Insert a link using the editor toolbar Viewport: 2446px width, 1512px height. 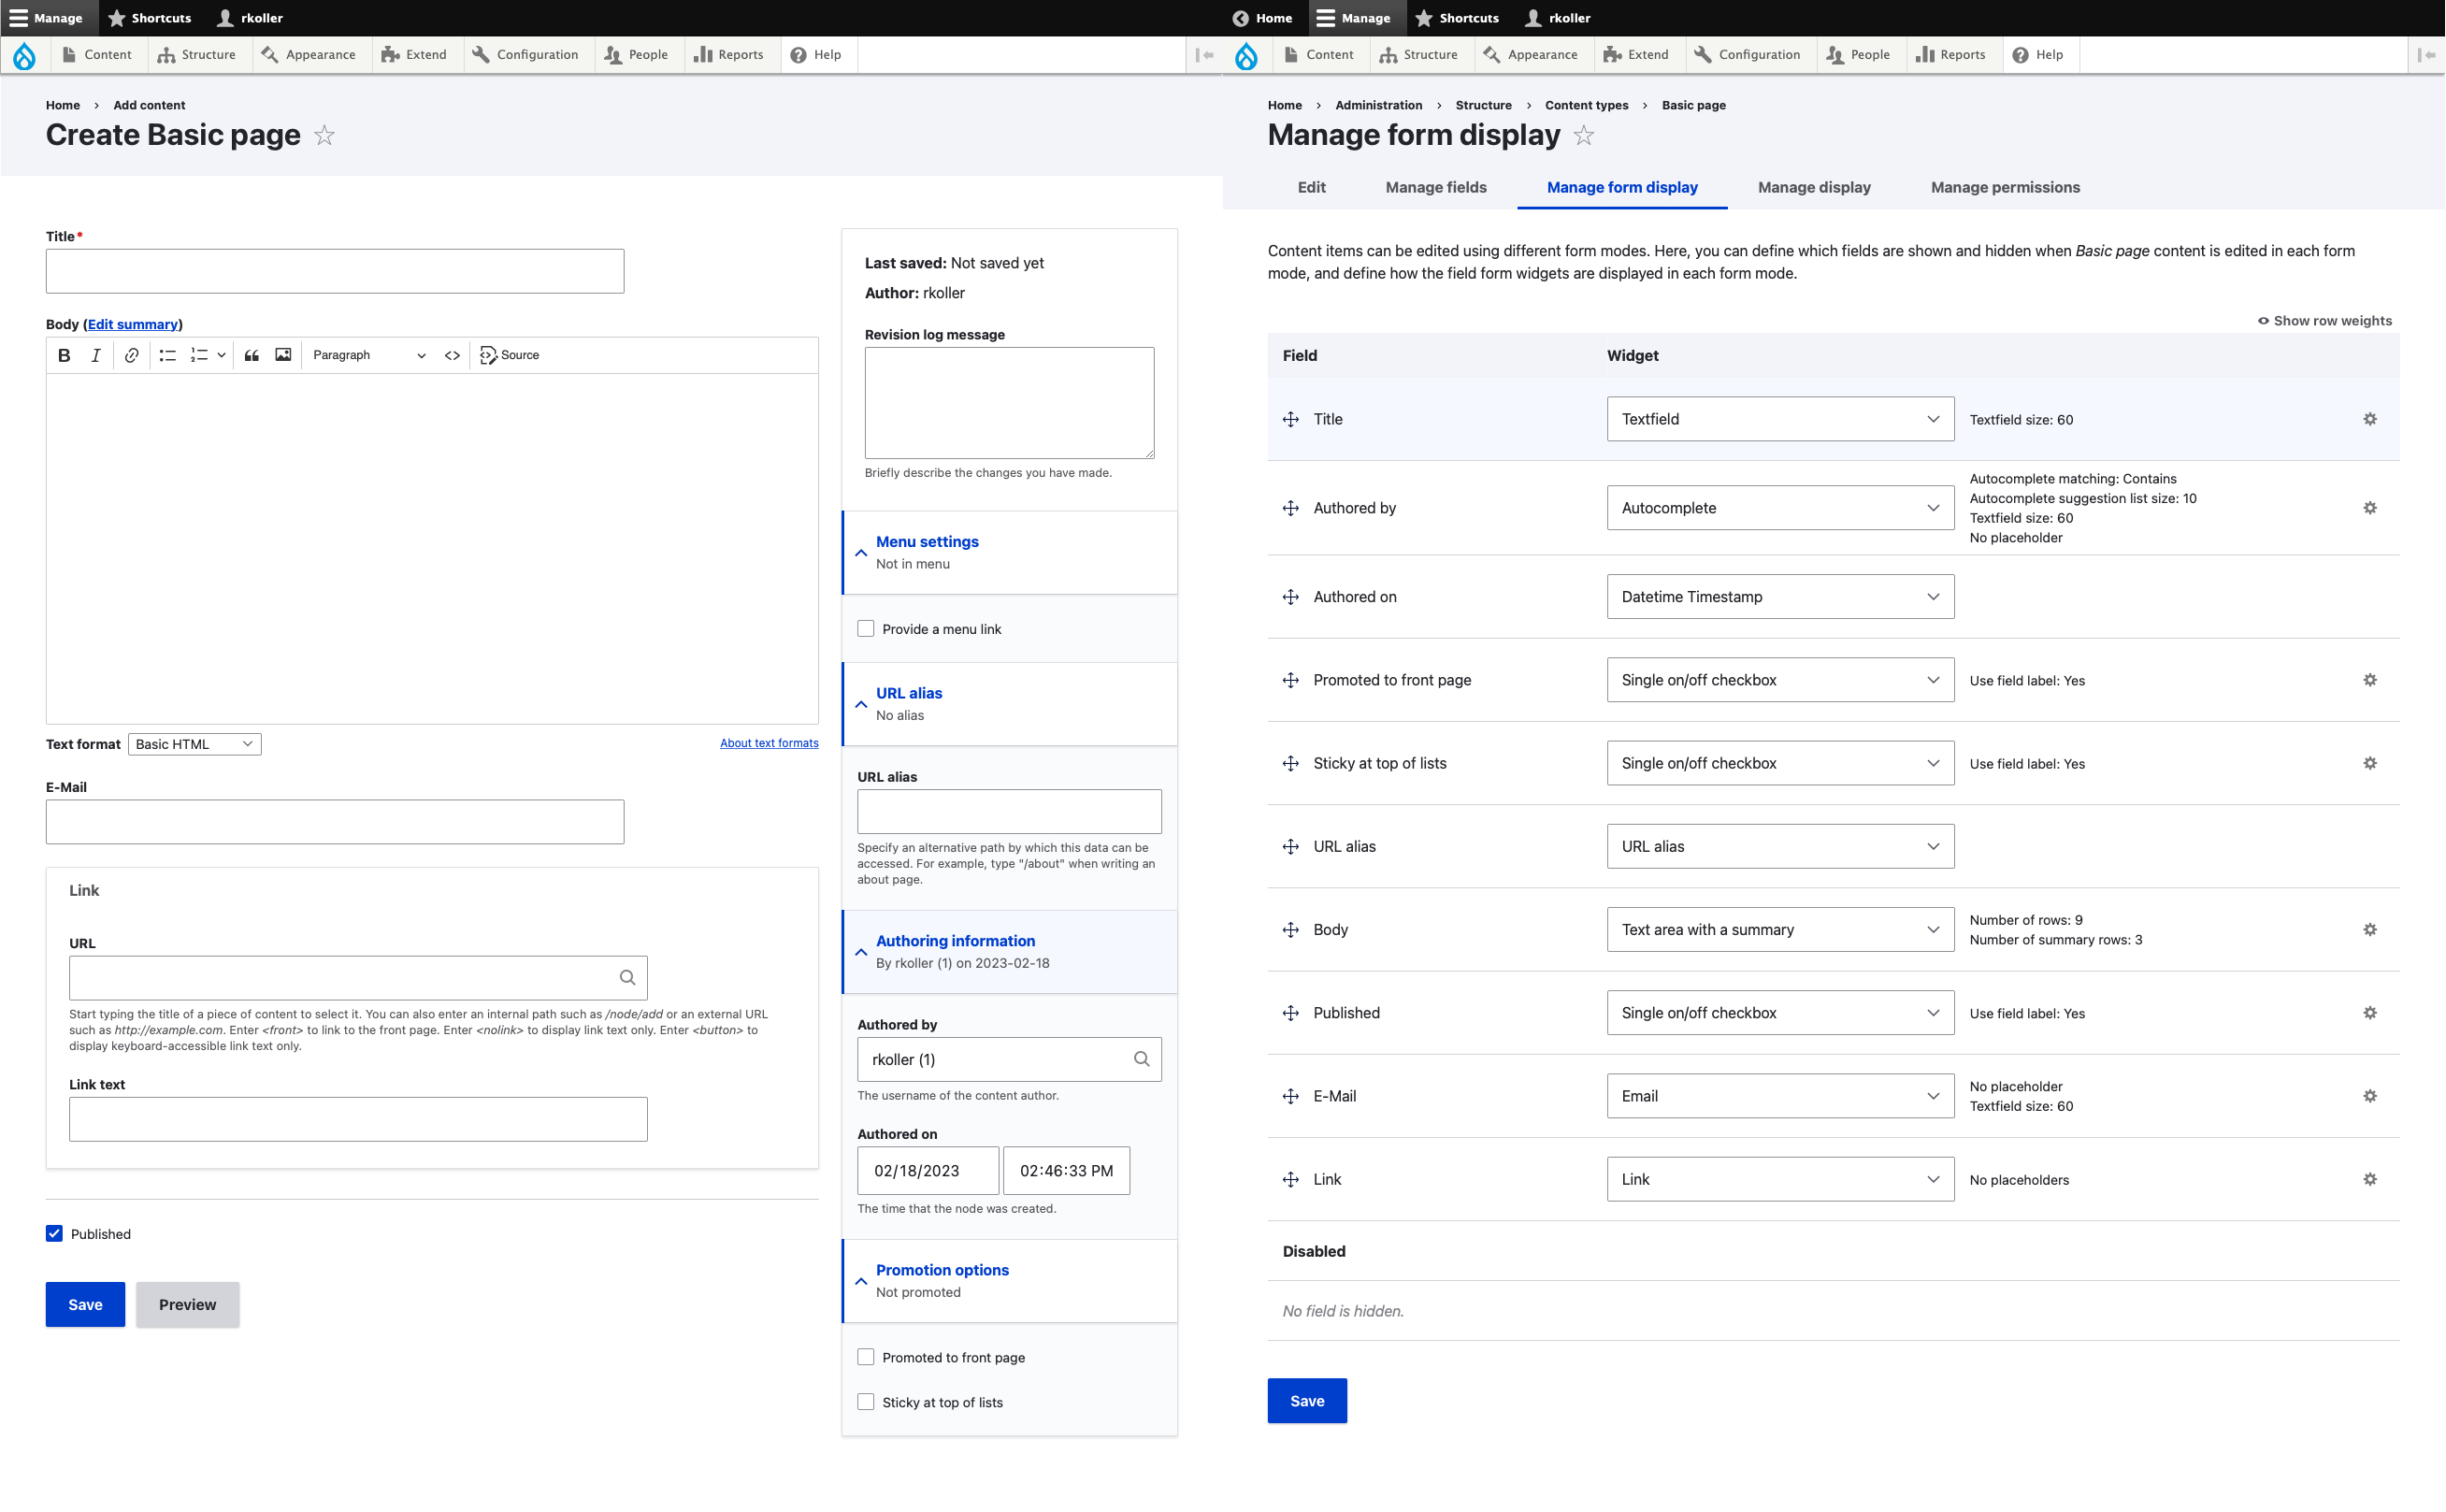click(131, 355)
